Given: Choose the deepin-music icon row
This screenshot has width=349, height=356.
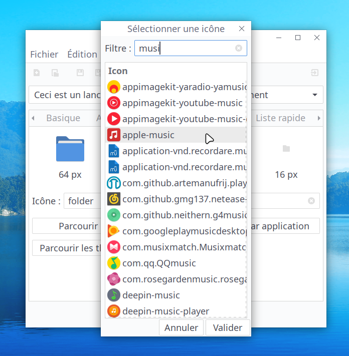Looking at the screenshot, I should pyautogui.click(x=151, y=295).
